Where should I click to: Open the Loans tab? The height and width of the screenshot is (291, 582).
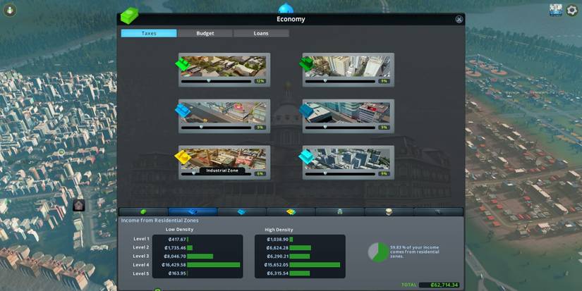pyautogui.click(x=261, y=33)
